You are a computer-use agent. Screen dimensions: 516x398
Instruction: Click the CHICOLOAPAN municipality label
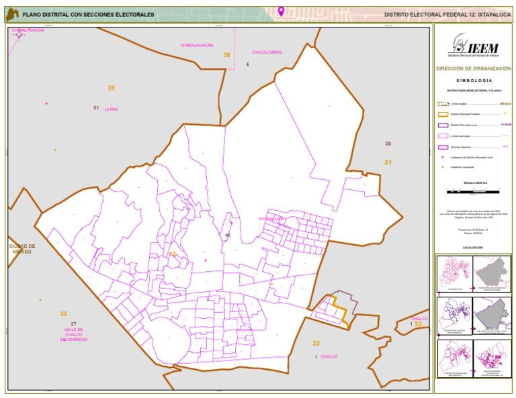pyautogui.click(x=267, y=52)
